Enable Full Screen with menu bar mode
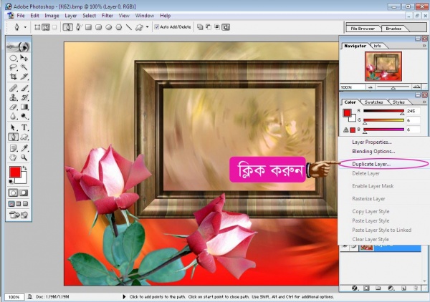This screenshot has height=302, width=430. point(19,204)
